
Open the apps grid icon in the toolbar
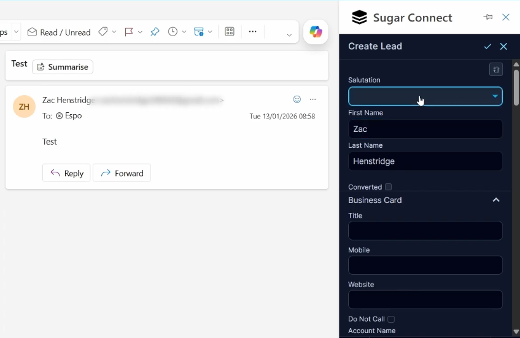pyautogui.click(x=230, y=31)
